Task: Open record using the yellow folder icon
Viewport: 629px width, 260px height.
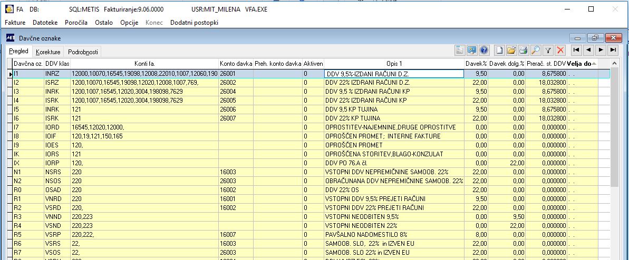Action: click(x=511, y=50)
